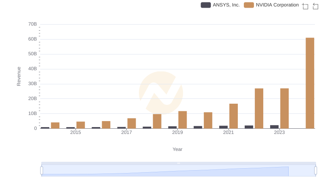Click the Revenue y-axis title
Screen dimensions: 323x186
[x=19, y=76]
